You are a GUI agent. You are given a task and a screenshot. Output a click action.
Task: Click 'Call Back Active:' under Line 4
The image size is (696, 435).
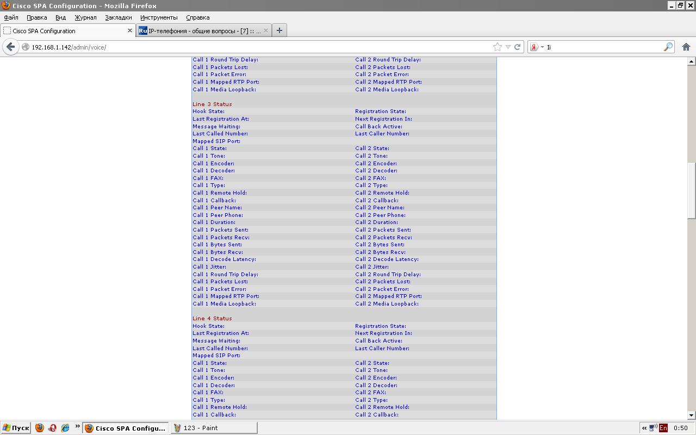click(x=379, y=341)
